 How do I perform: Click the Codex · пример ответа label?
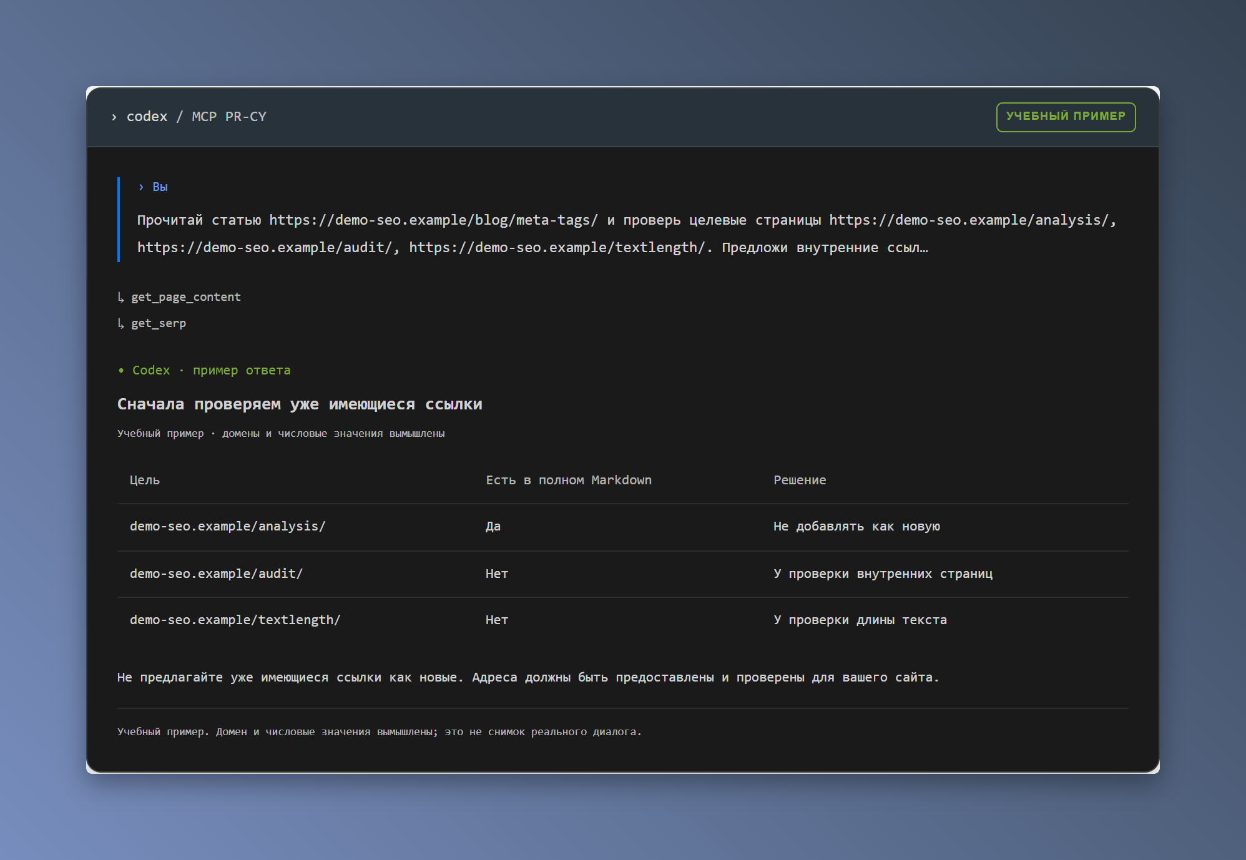[211, 371]
